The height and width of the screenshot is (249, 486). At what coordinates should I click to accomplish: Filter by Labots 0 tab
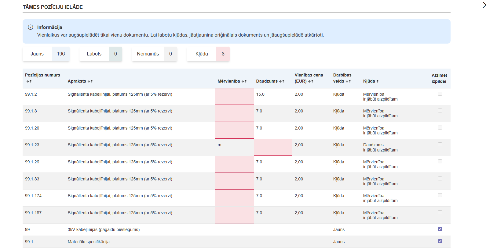tap(101, 54)
